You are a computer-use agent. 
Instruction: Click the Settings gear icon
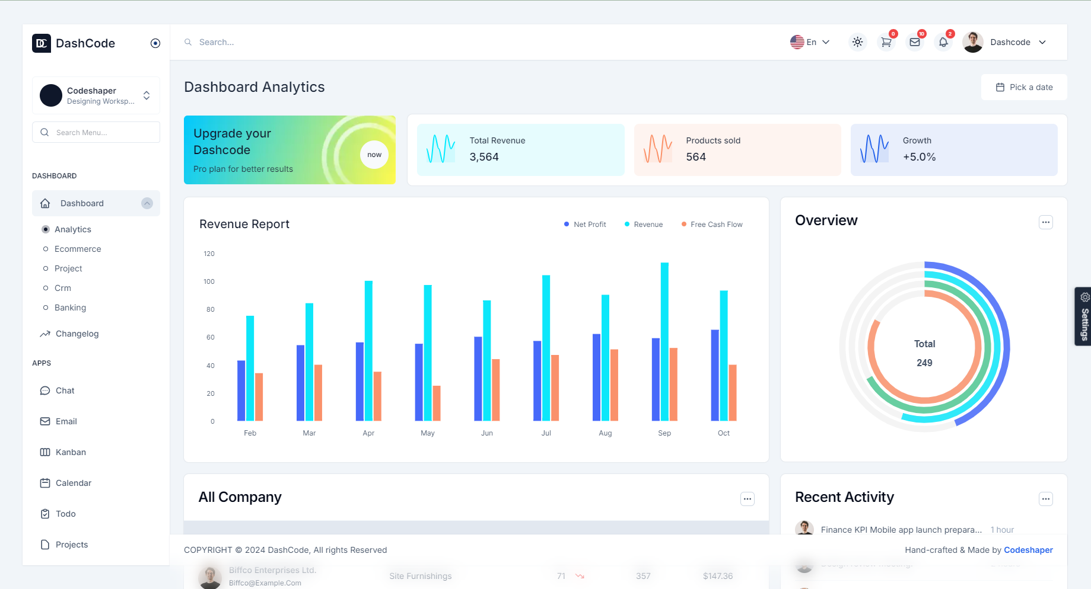(x=1084, y=297)
